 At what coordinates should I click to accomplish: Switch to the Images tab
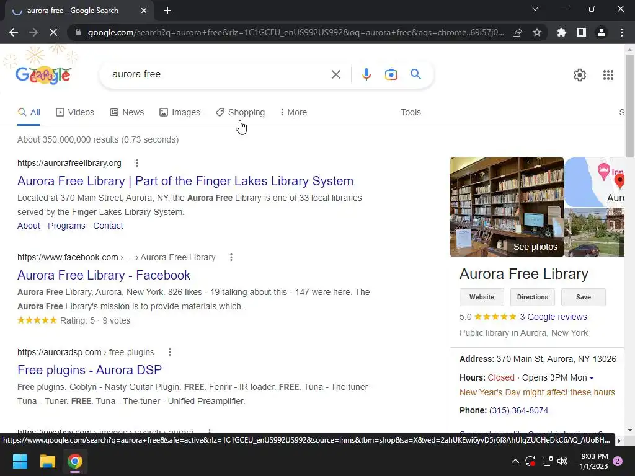pos(179,112)
